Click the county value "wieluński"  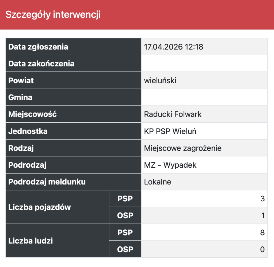[160, 80]
